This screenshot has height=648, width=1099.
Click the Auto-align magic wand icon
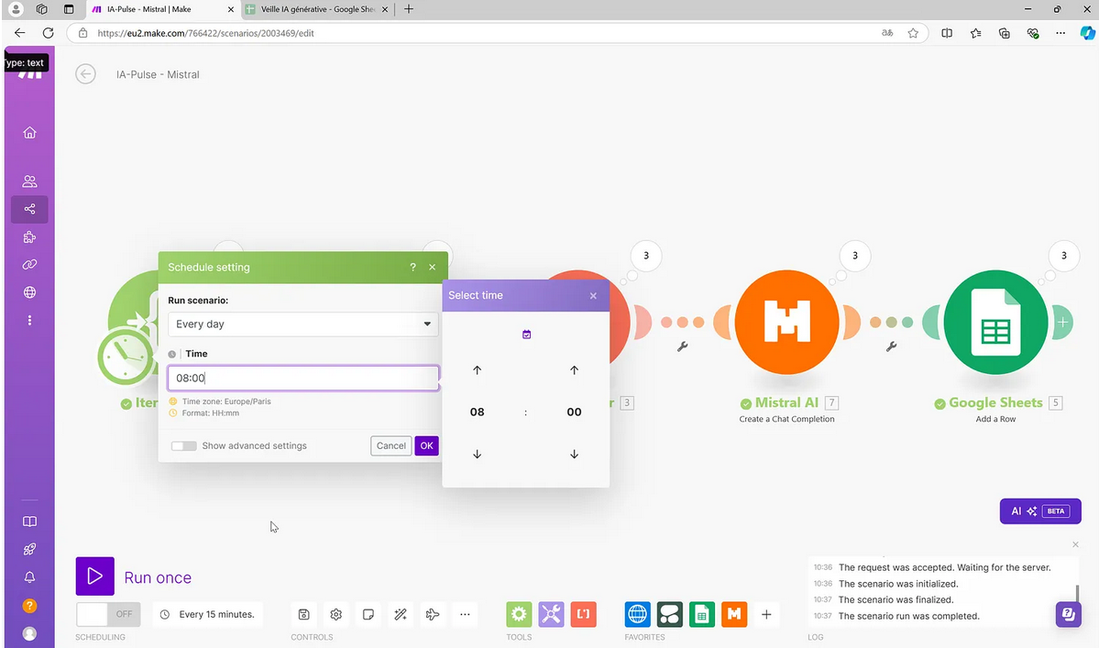click(x=401, y=614)
